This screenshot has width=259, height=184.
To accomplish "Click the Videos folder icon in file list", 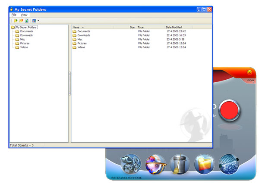I will tap(75, 47).
